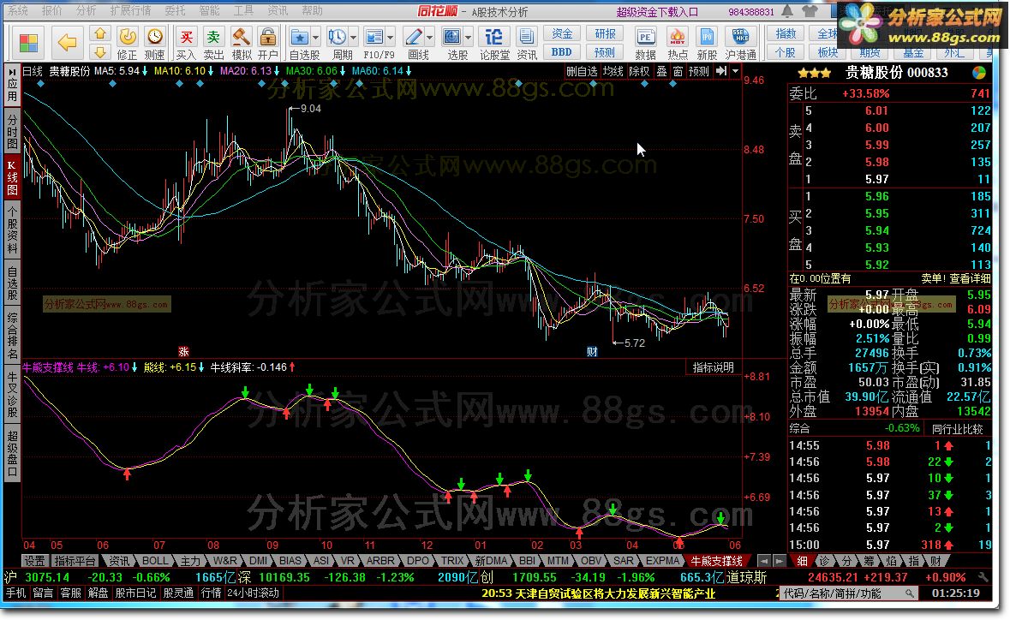Expand the chart options arrow after 预测
This screenshot has width=1010, height=620.
736,71
